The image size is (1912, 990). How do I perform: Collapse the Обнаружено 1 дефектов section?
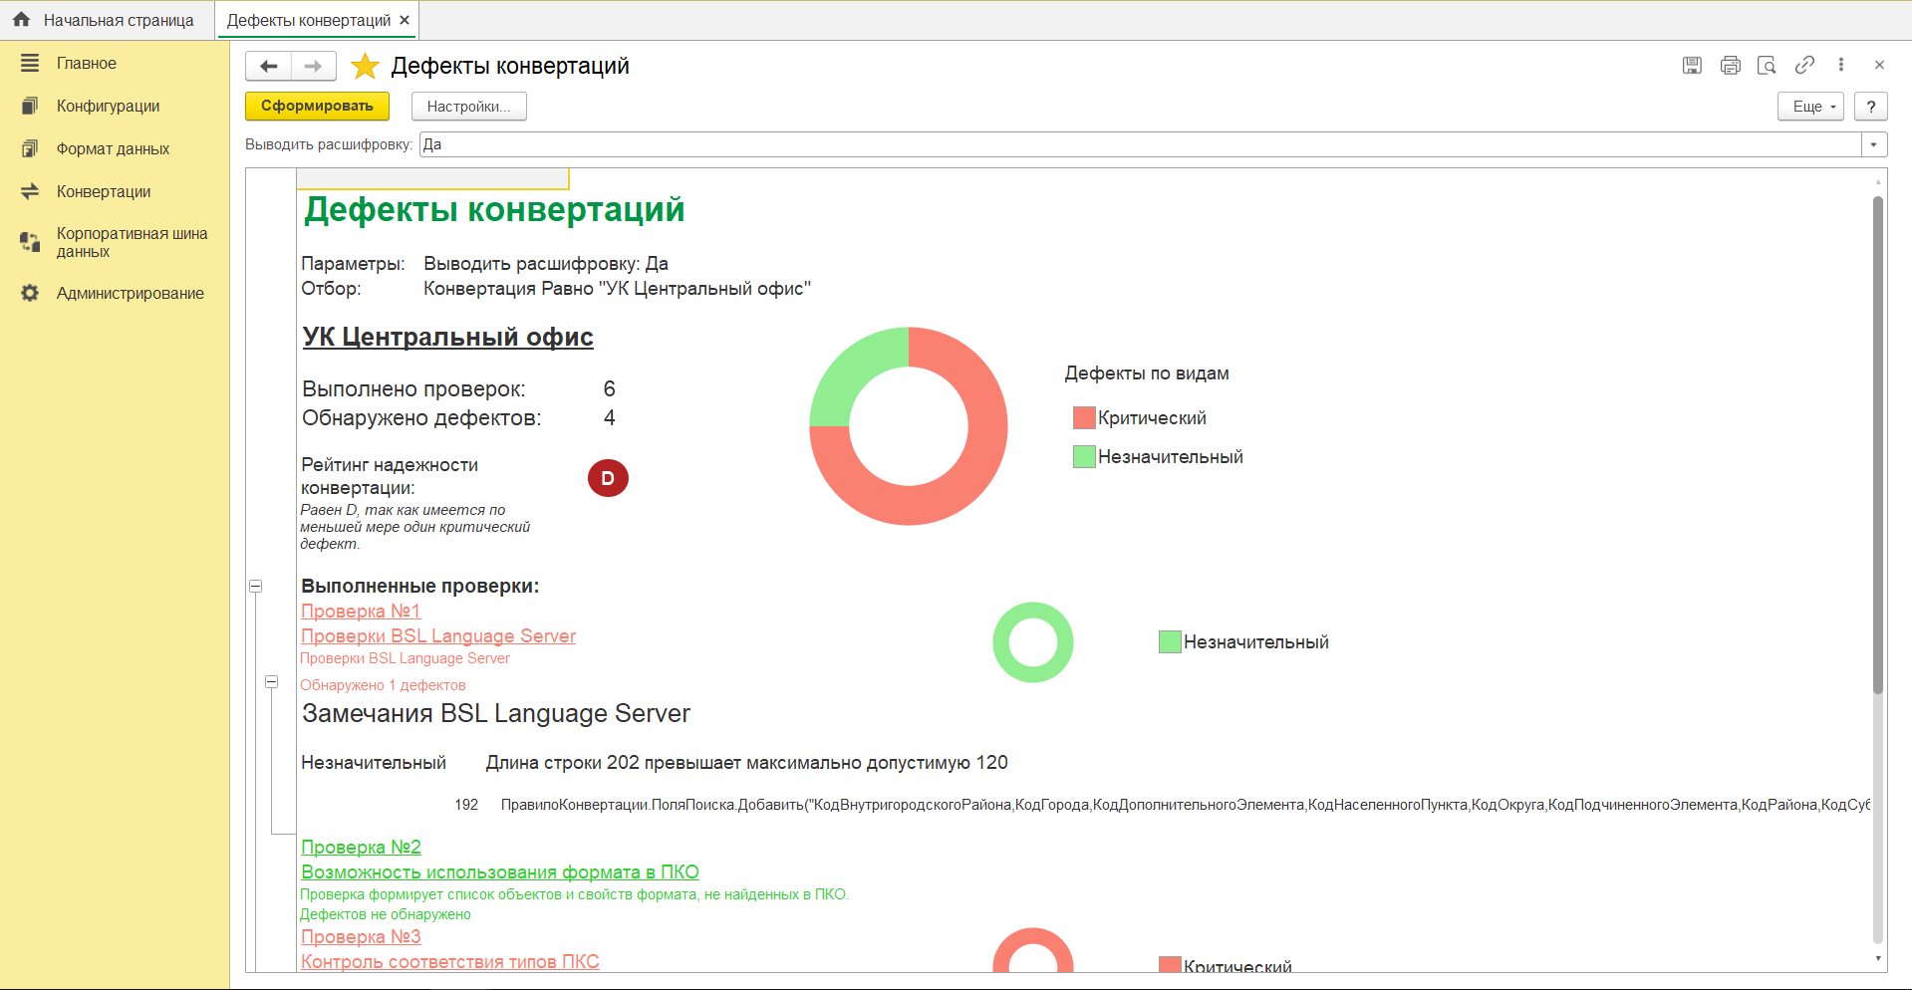point(271,682)
